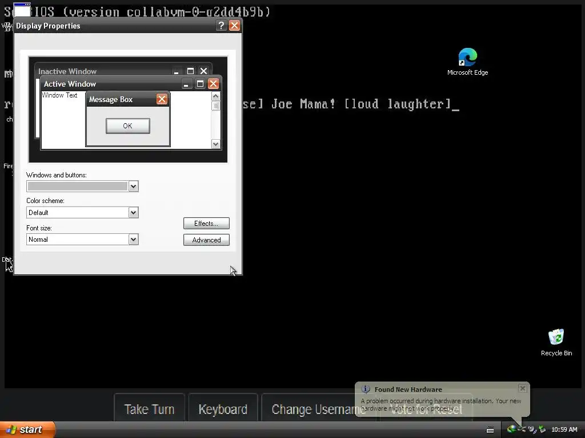The image size is (585, 438).
Task: Expand the Color scheme dropdown arrow
Action: [x=133, y=213]
